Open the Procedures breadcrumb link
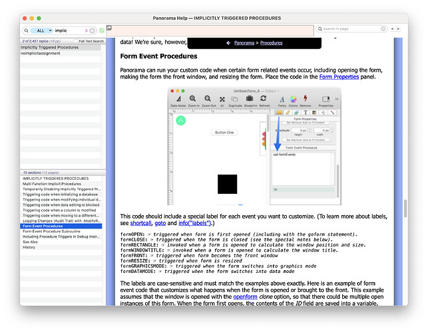Viewport: 428px width, 332px height. tap(271, 42)
